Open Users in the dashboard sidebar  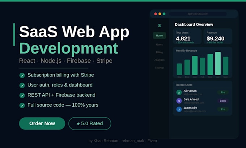(x=160, y=45)
